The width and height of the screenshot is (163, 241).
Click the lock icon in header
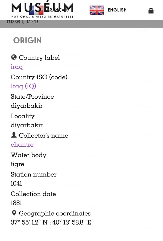(x=151, y=11)
